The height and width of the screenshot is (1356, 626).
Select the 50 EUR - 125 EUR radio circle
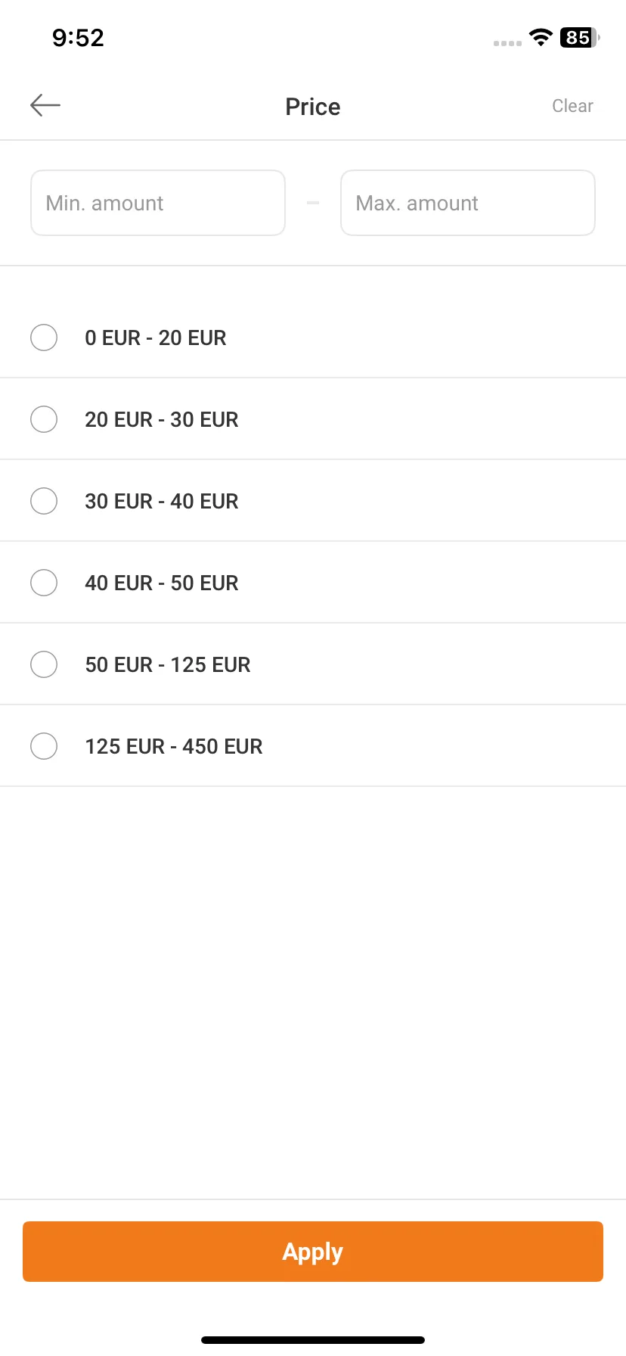click(44, 664)
